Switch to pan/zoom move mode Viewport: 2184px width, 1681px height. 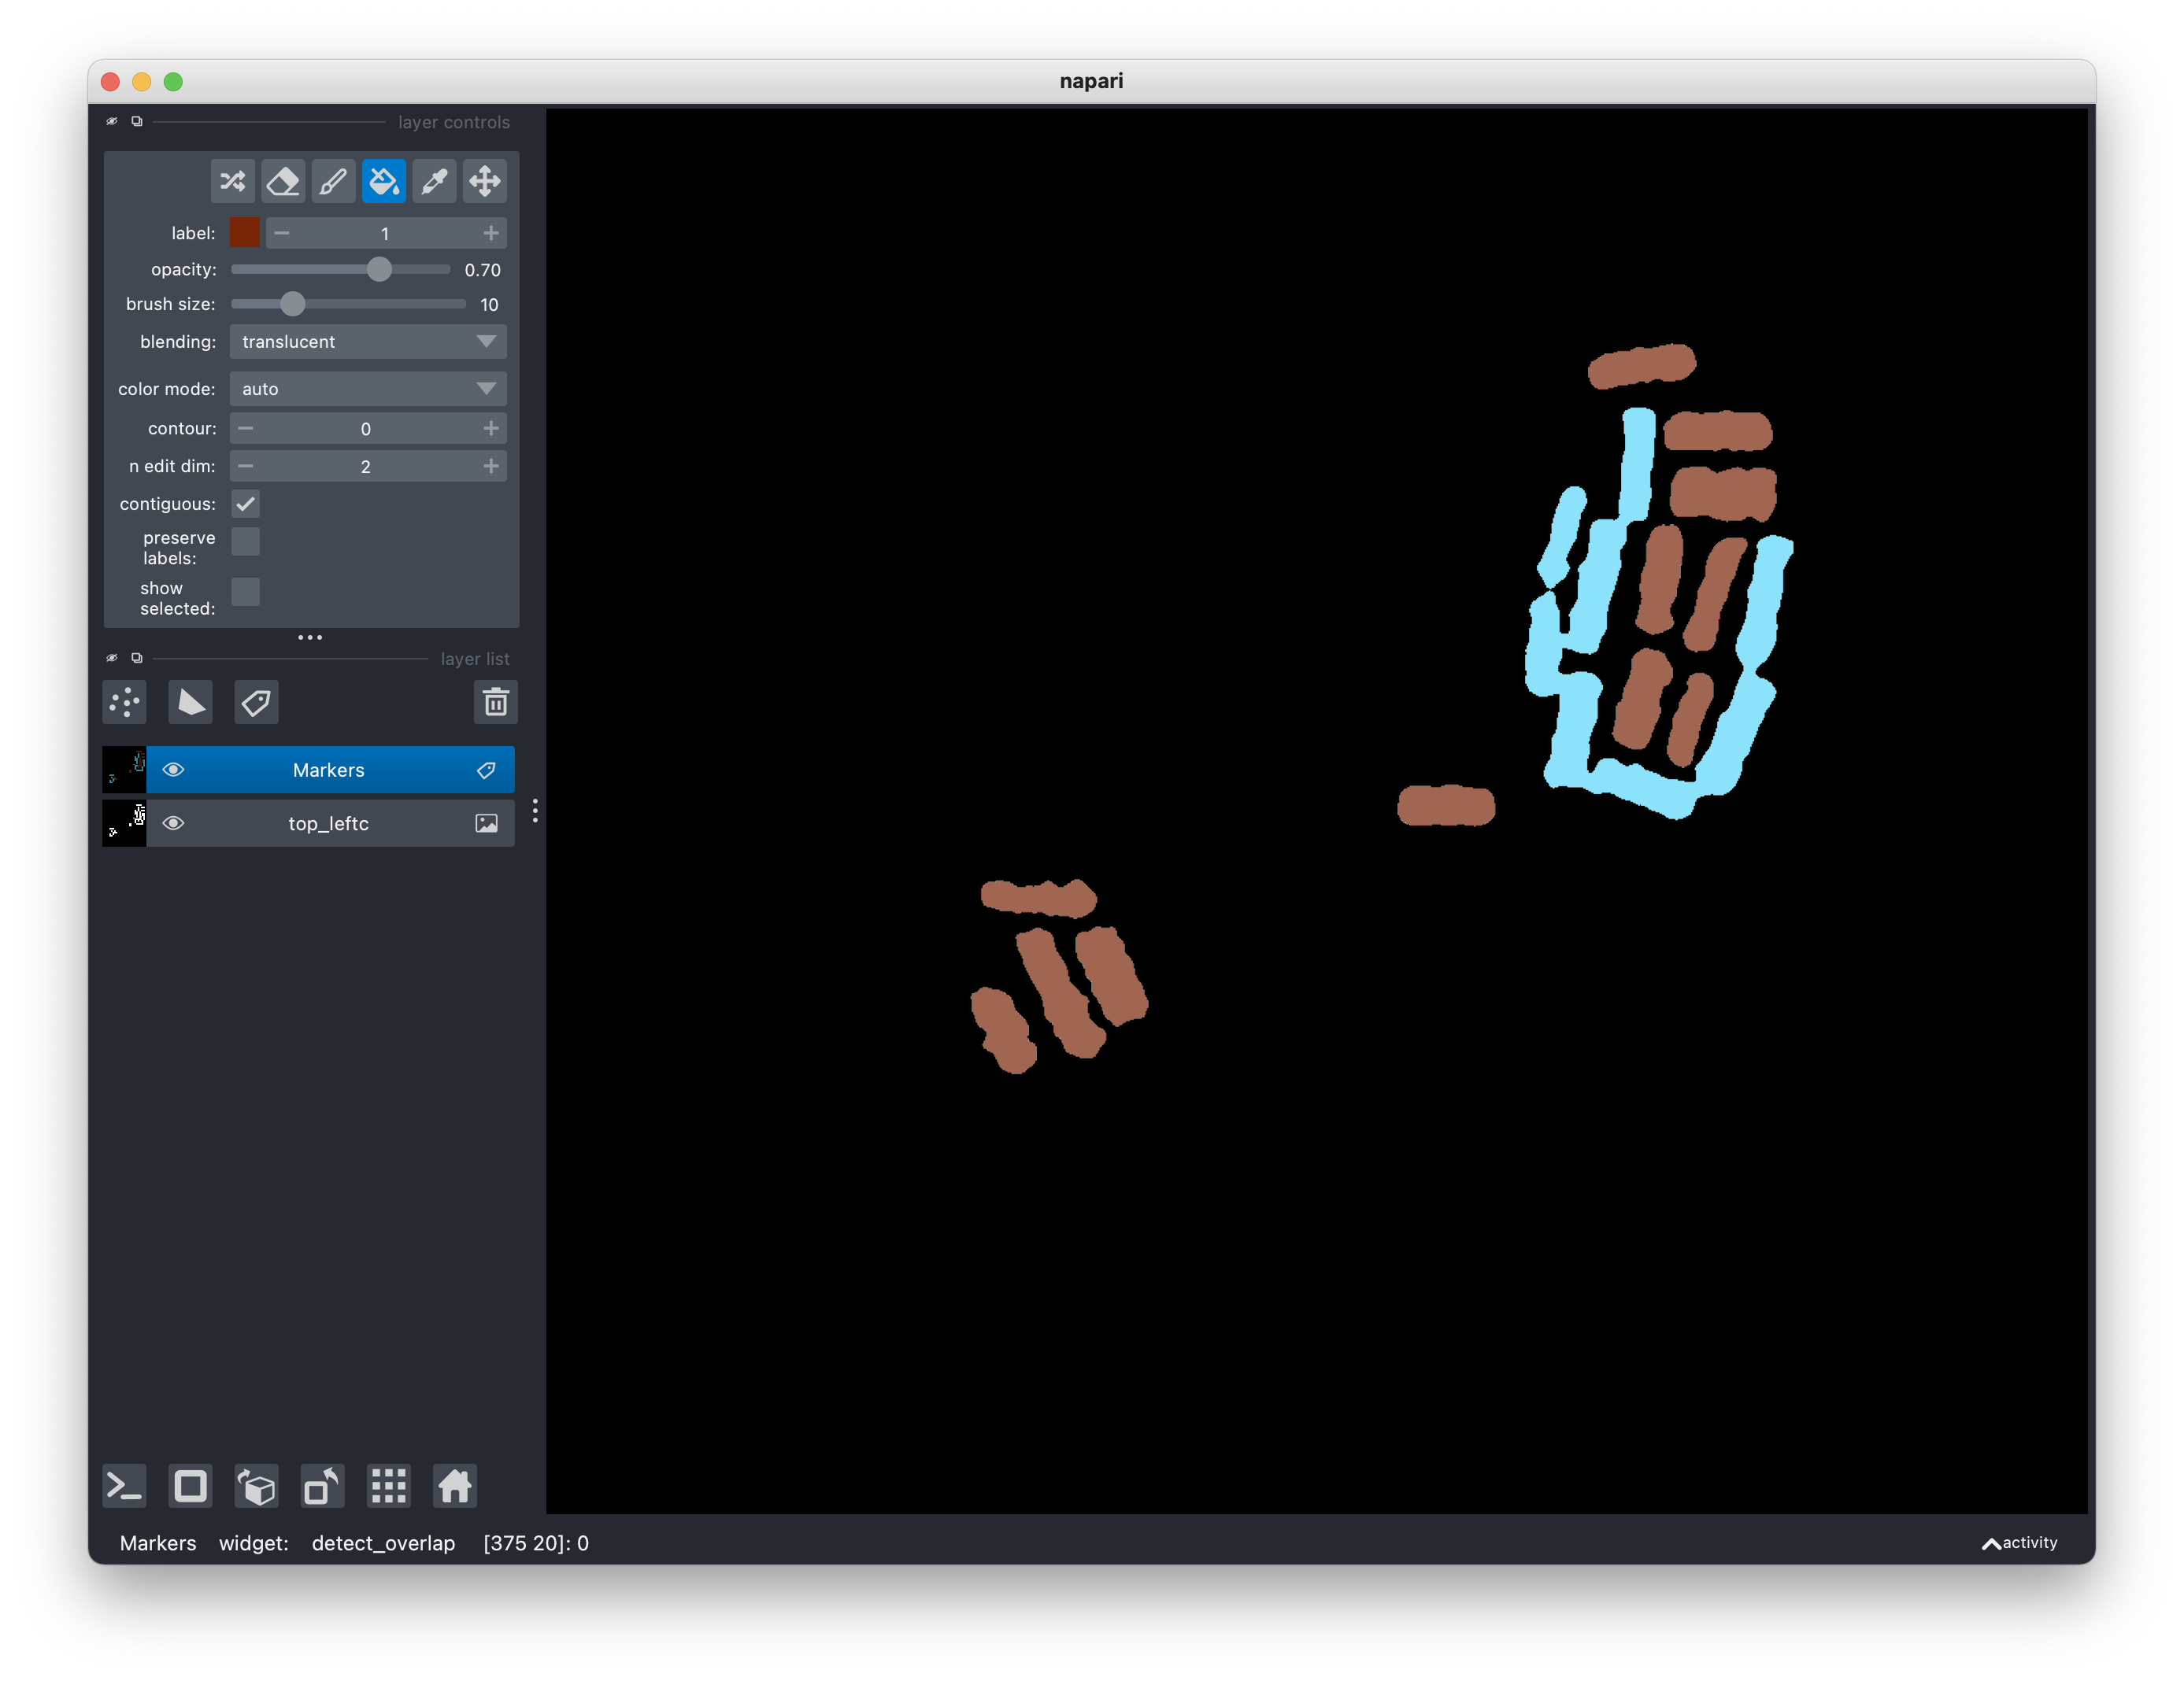pos(485,181)
